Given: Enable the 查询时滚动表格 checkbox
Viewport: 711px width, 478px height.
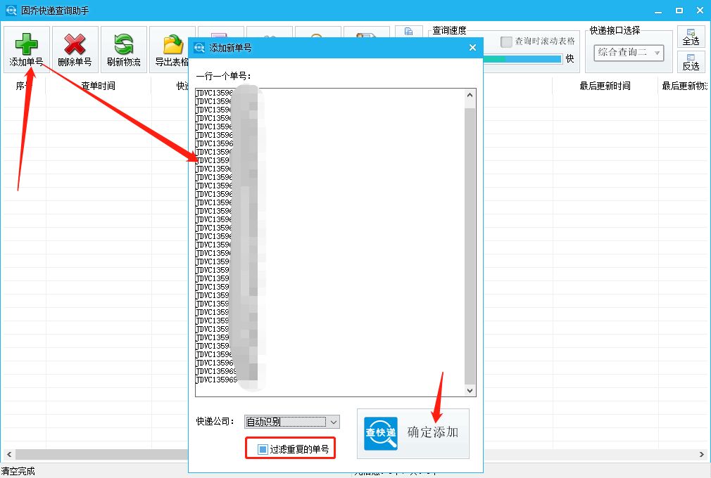Looking at the screenshot, I should [506, 41].
